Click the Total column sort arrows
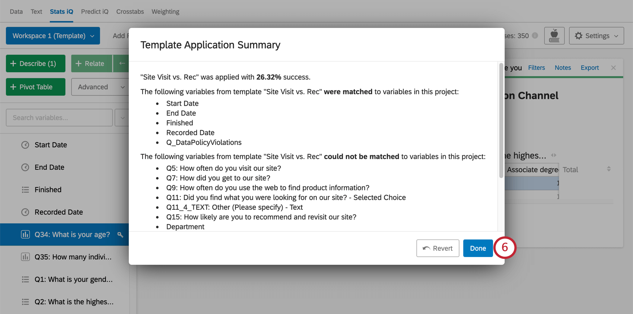This screenshot has height=314, width=633. (609, 169)
